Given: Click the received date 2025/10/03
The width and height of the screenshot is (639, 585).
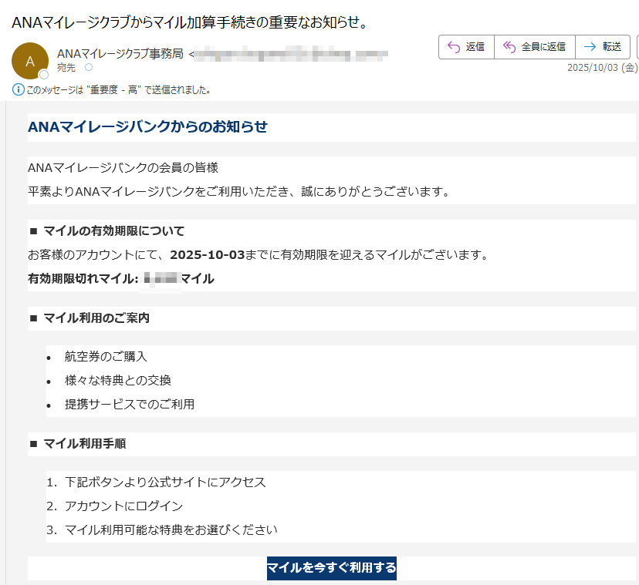Looking at the screenshot, I should [x=593, y=68].
